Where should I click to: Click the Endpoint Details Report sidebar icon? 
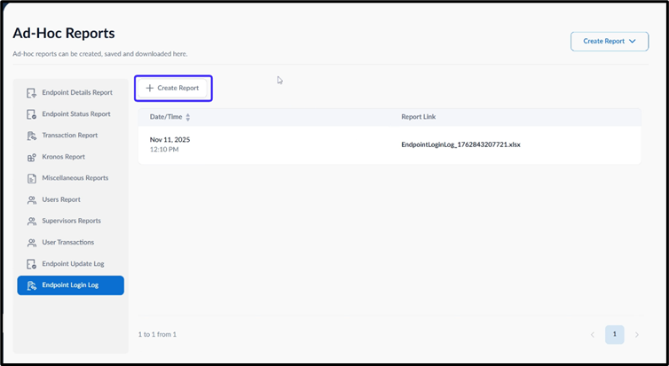pos(32,93)
